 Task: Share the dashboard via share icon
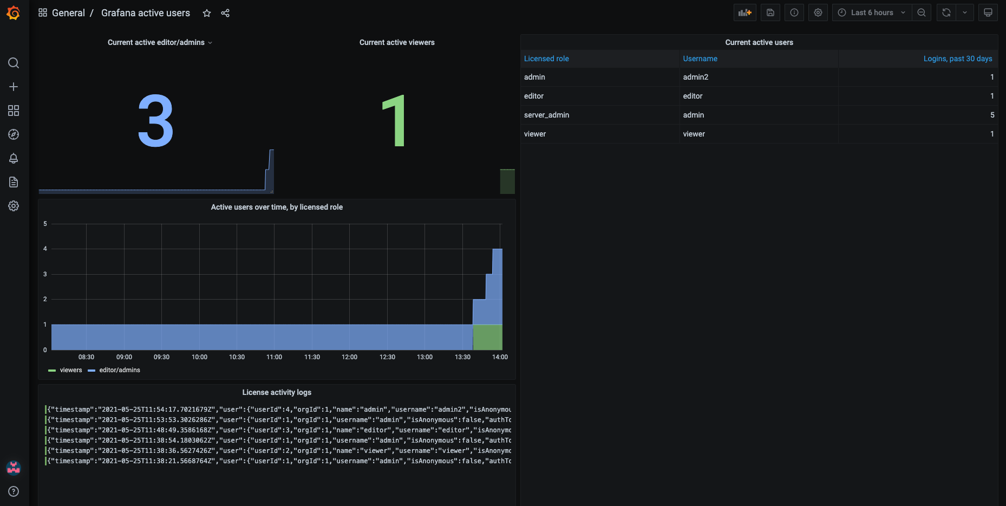tap(225, 13)
